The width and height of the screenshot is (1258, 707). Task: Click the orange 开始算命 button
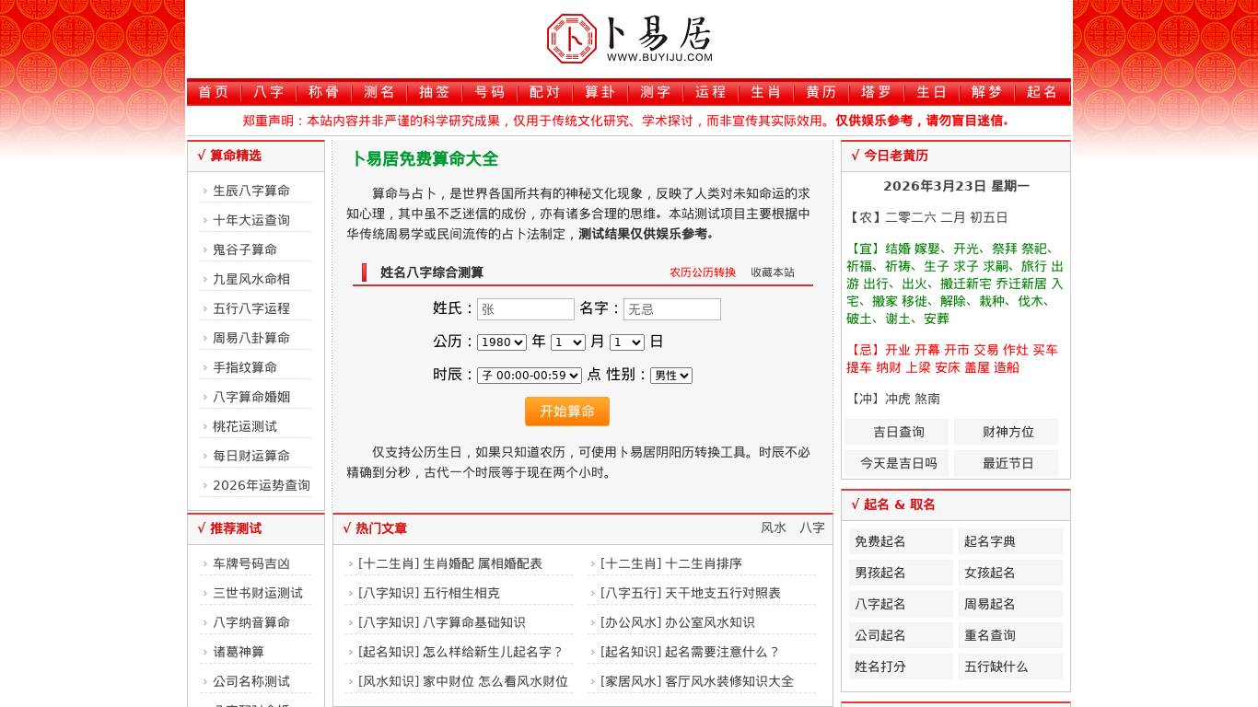(567, 411)
